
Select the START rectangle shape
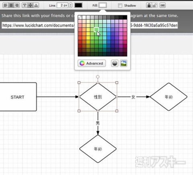[x=18, y=97]
